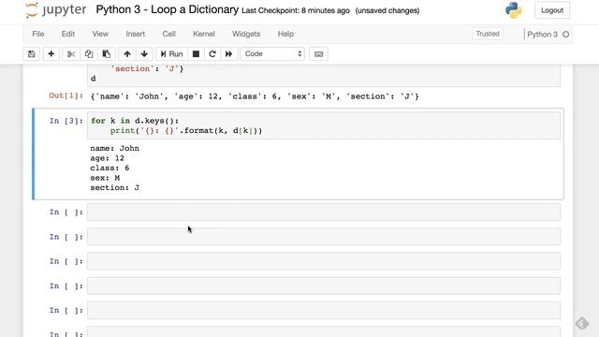Screen dimensions: 599x337
Task: Click the 'section': 'J'} line in top cell
Action: tap(147, 68)
